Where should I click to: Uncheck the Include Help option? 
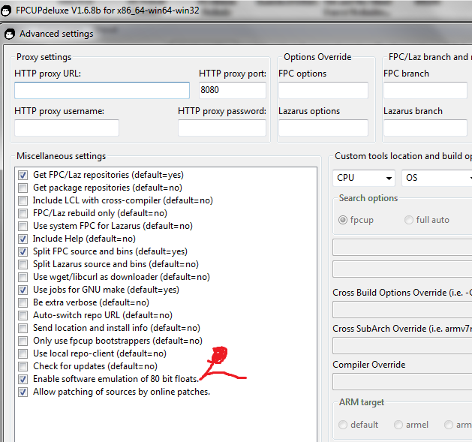tap(23, 239)
